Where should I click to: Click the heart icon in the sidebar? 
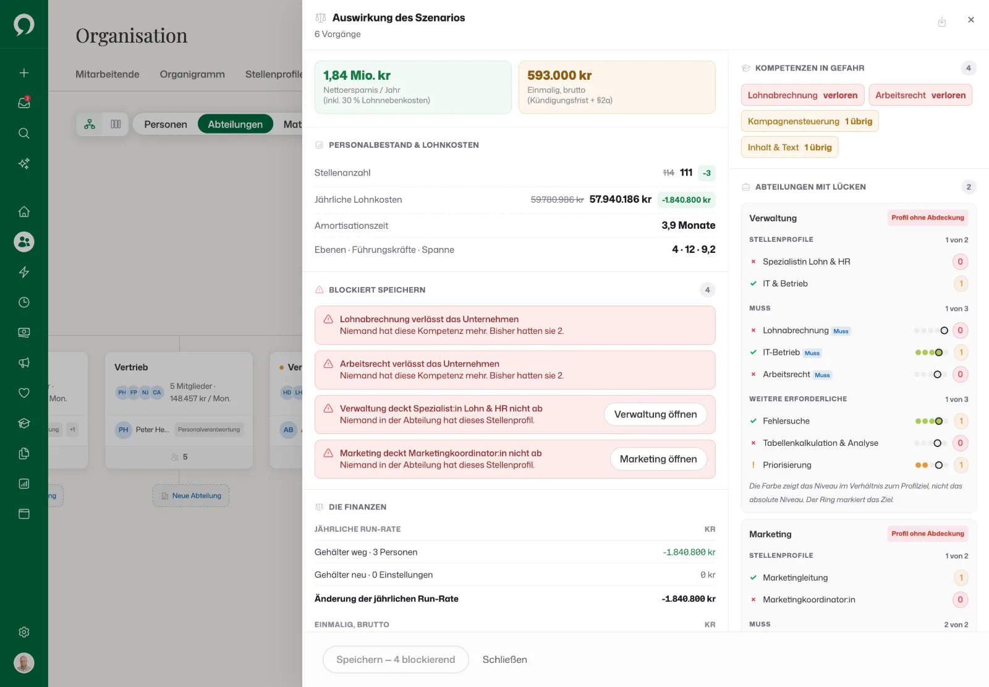coord(24,393)
